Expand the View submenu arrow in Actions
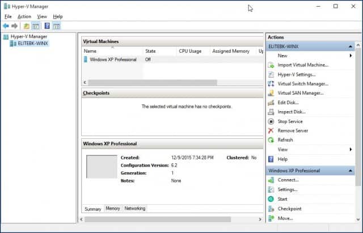 click(x=351, y=150)
